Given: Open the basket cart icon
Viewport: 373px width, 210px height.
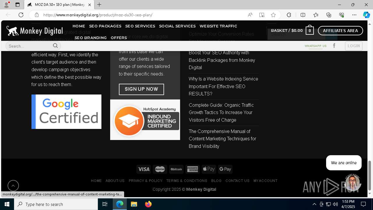Looking at the screenshot, I should [309, 30].
